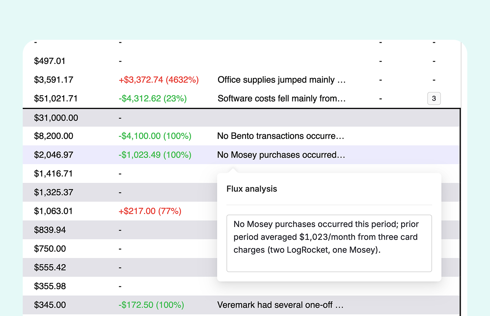
Task: Select the No Mosey purchases occurred note
Action: tap(281, 155)
